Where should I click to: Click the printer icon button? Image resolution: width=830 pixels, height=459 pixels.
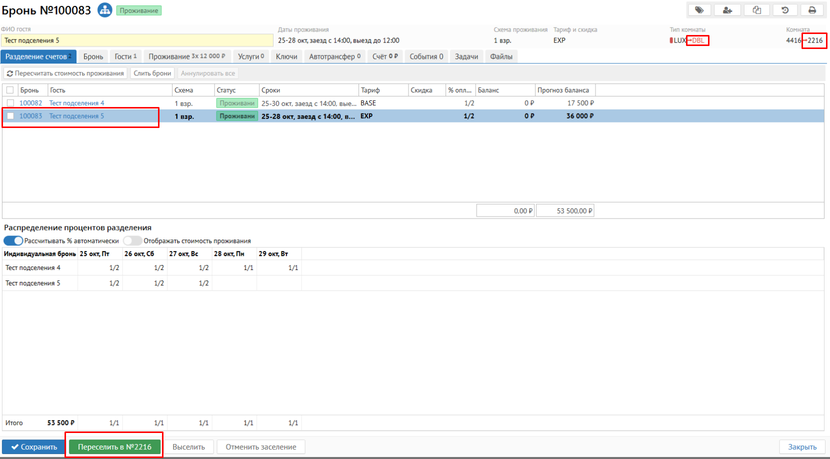[812, 10]
